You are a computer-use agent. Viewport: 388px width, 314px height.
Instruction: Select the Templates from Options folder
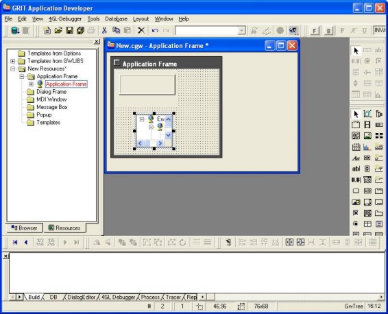54,53
